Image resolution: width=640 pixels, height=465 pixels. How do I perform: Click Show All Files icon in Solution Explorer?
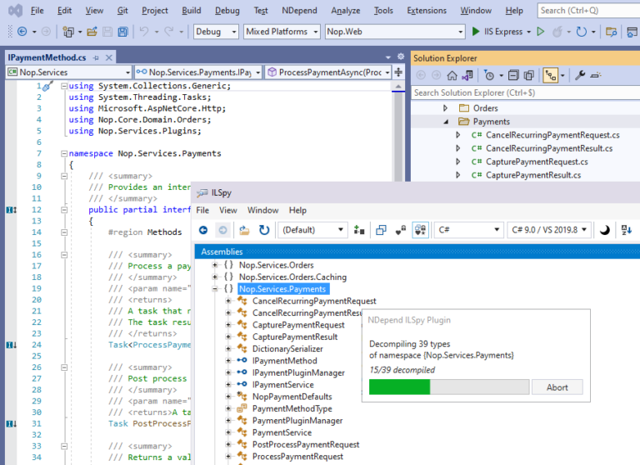[x=529, y=76]
